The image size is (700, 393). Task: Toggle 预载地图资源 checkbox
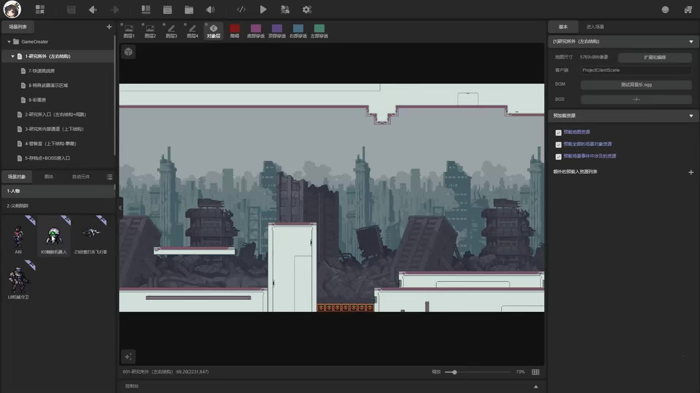pos(558,133)
